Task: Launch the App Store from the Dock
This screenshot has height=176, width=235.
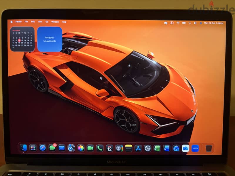Action: (138, 148)
